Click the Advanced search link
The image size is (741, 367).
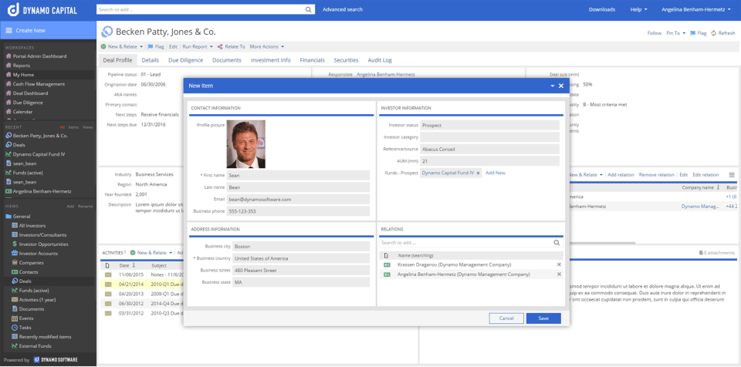(x=343, y=9)
